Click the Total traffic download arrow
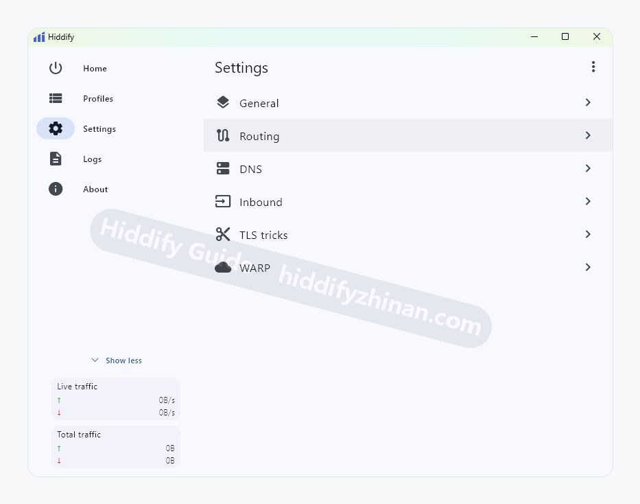This screenshot has width=640, height=504. [59, 461]
